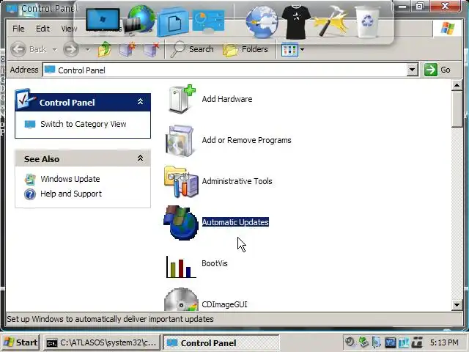
Task: Click the speaker volume tray icon
Action: (350, 342)
